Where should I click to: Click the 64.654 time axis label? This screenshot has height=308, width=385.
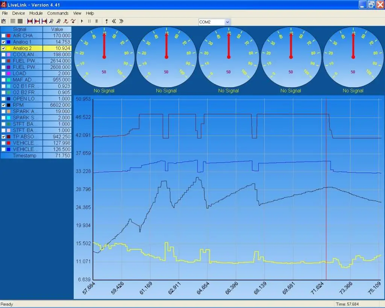(x=203, y=288)
